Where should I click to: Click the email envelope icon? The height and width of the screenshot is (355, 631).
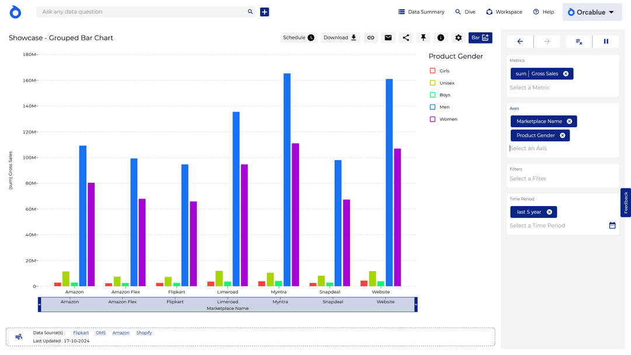(388, 38)
